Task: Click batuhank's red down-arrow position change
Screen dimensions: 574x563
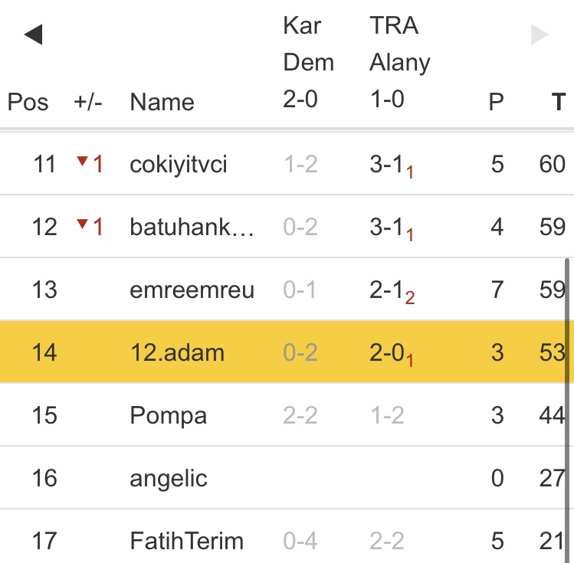Action: click(x=89, y=227)
